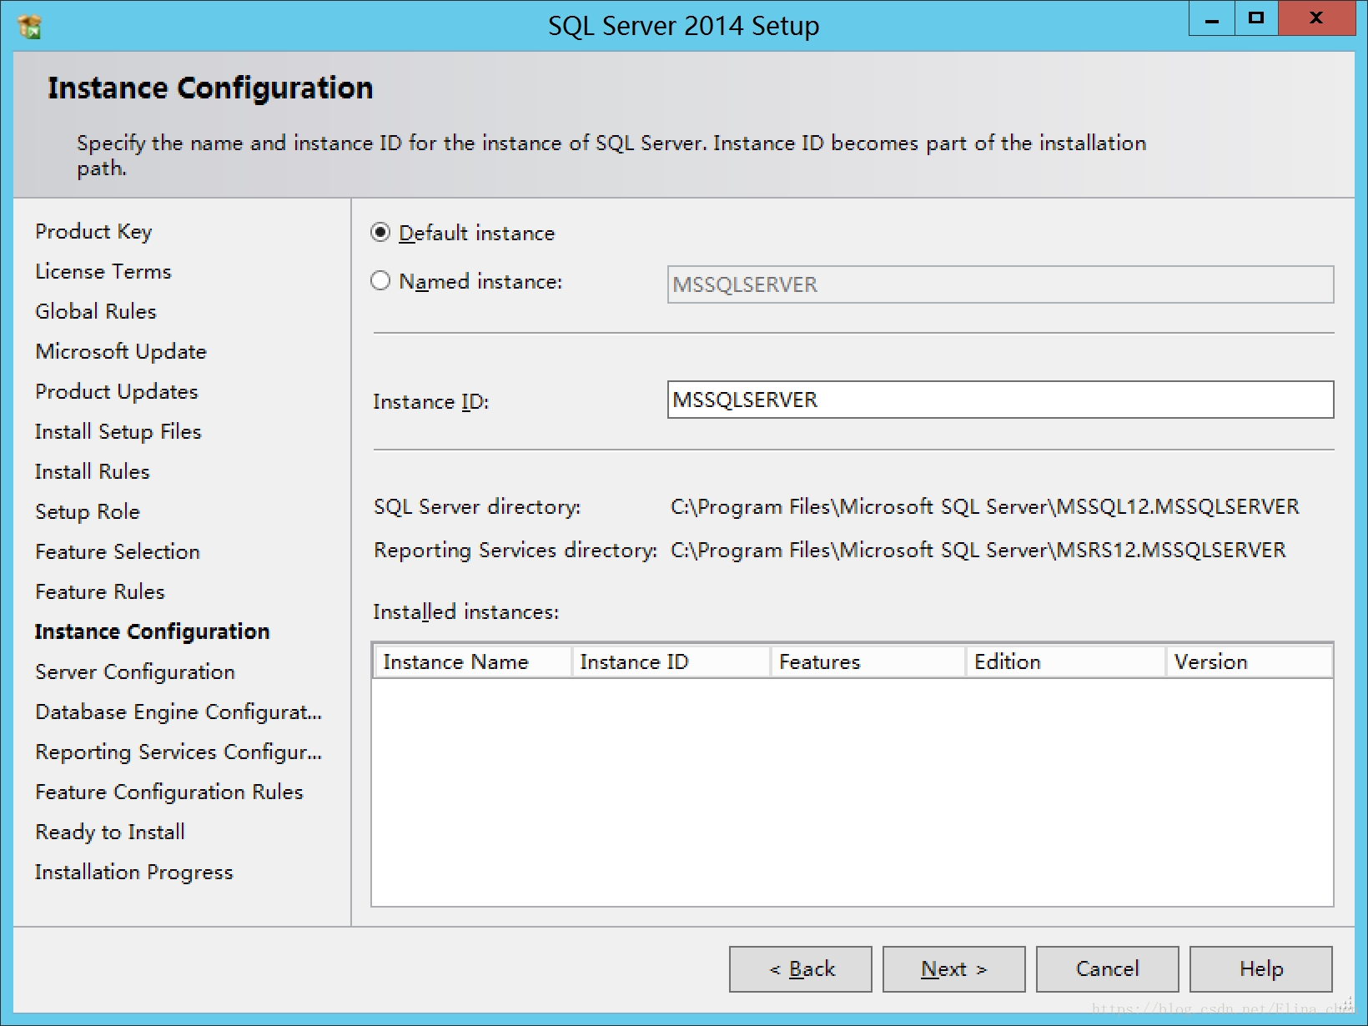Click the Back button
Viewport: 1368px width, 1026px height.
801,969
